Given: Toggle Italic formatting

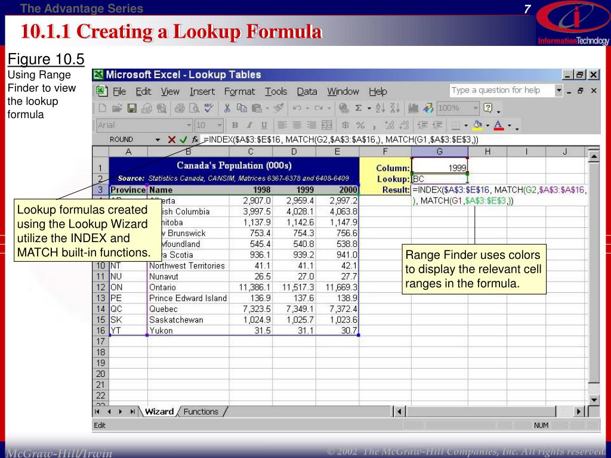Looking at the screenshot, I should click(249, 125).
